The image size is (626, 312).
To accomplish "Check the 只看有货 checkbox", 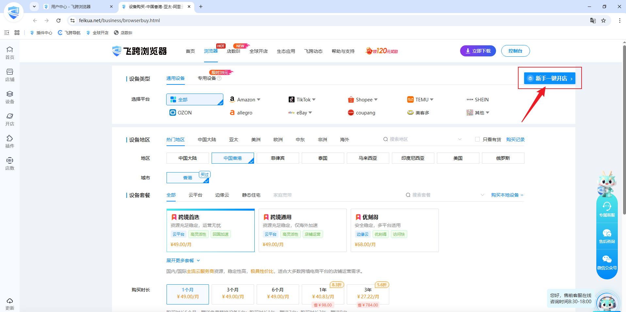I will (477, 139).
